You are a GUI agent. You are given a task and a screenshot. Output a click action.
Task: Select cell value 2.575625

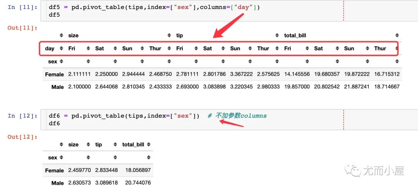coord(269,74)
